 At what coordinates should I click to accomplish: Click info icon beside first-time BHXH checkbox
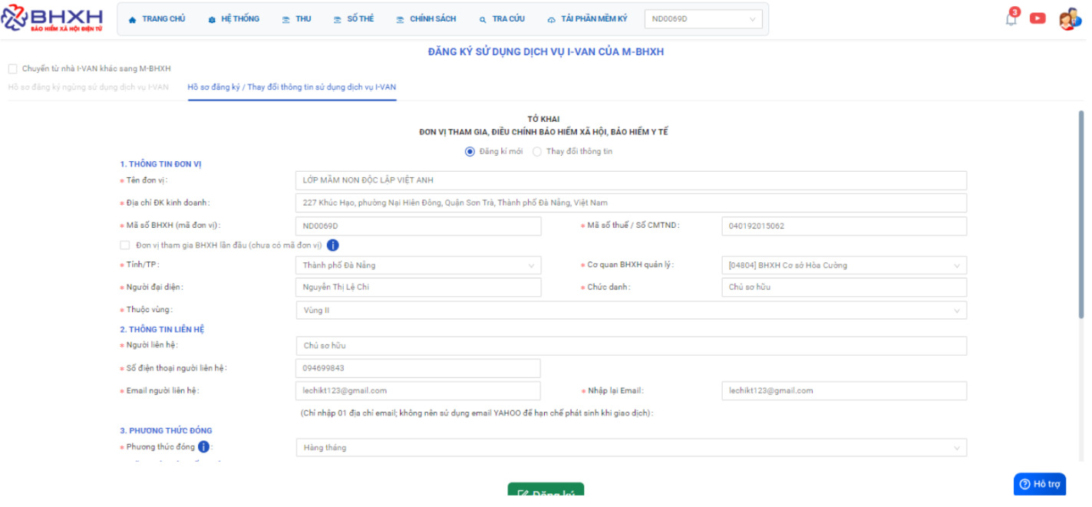[x=333, y=245]
